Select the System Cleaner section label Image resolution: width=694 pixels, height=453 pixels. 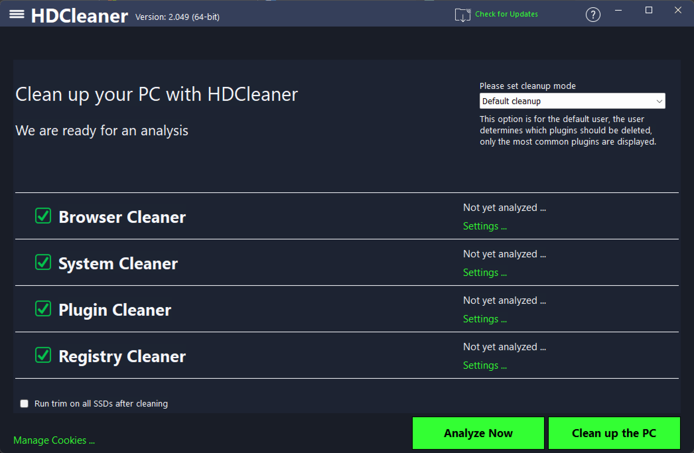(118, 263)
